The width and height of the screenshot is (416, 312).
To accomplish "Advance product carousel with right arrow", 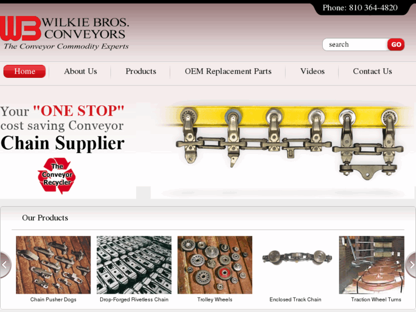I will 411,264.
